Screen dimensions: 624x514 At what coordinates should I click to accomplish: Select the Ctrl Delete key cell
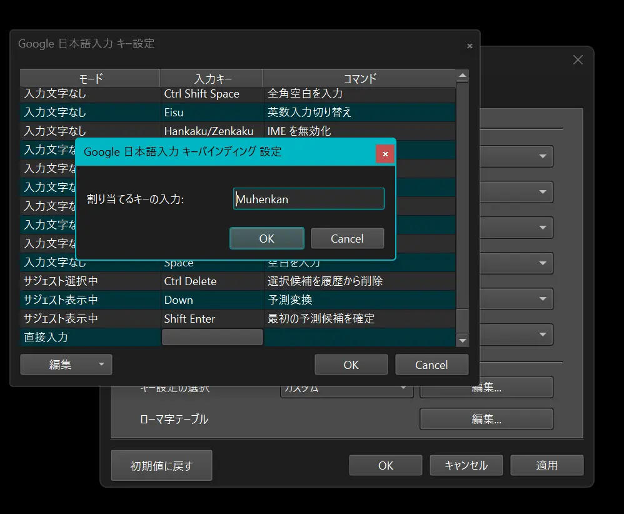pos(212,281)
